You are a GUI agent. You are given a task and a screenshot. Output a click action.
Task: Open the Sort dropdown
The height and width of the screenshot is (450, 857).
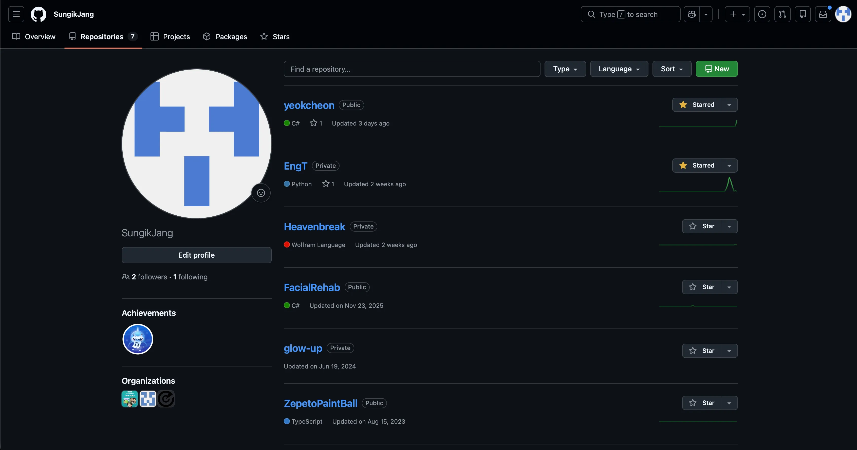pyautogui.click(x=672, y=69)
